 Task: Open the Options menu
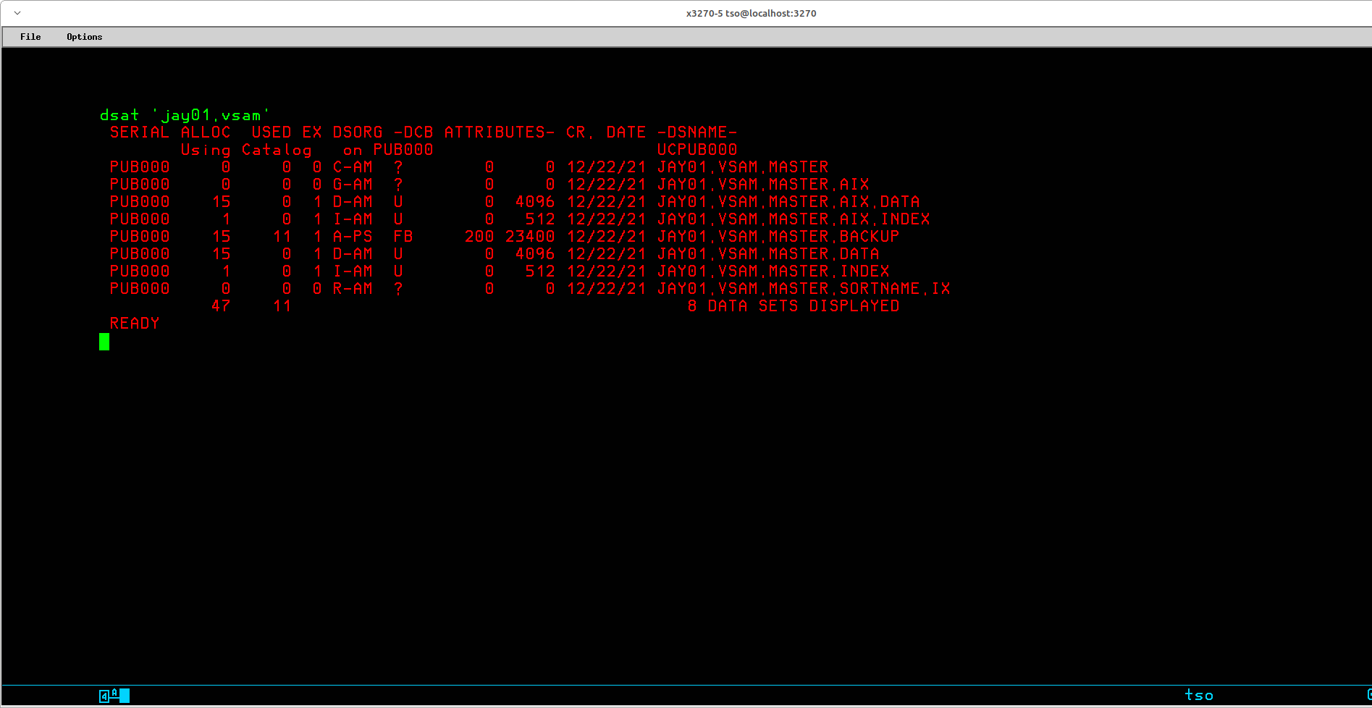pos(84,37)
